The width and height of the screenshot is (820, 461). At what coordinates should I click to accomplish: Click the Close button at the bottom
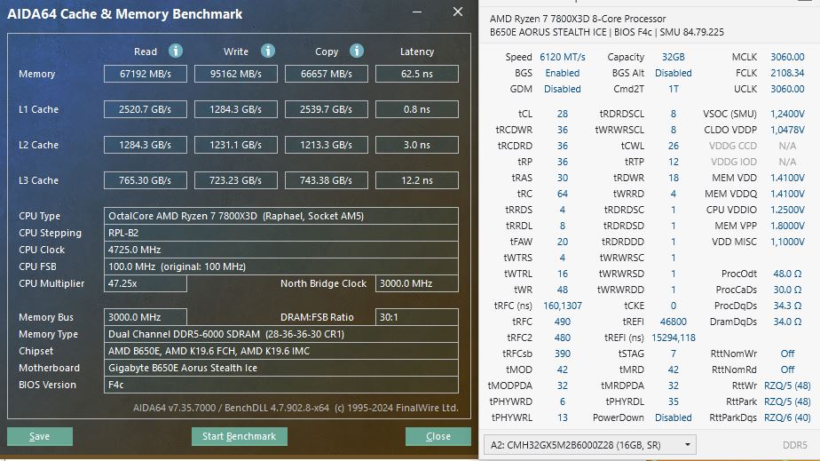pyautogui.click(x=438, y=436)
